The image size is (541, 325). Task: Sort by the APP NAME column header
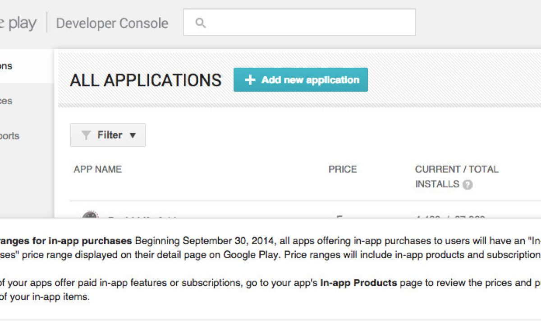(98, 169)
